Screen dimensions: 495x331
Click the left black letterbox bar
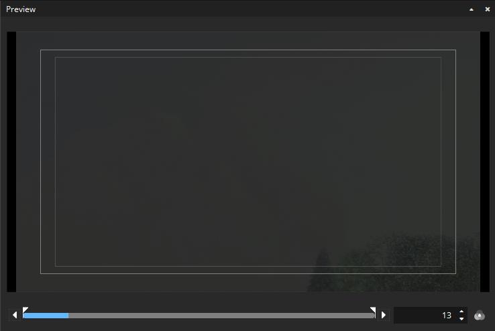click(x=11, y=161)
